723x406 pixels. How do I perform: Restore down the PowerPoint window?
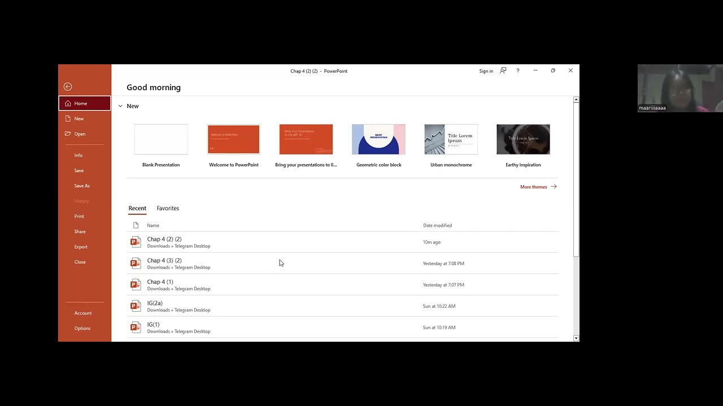553,70
